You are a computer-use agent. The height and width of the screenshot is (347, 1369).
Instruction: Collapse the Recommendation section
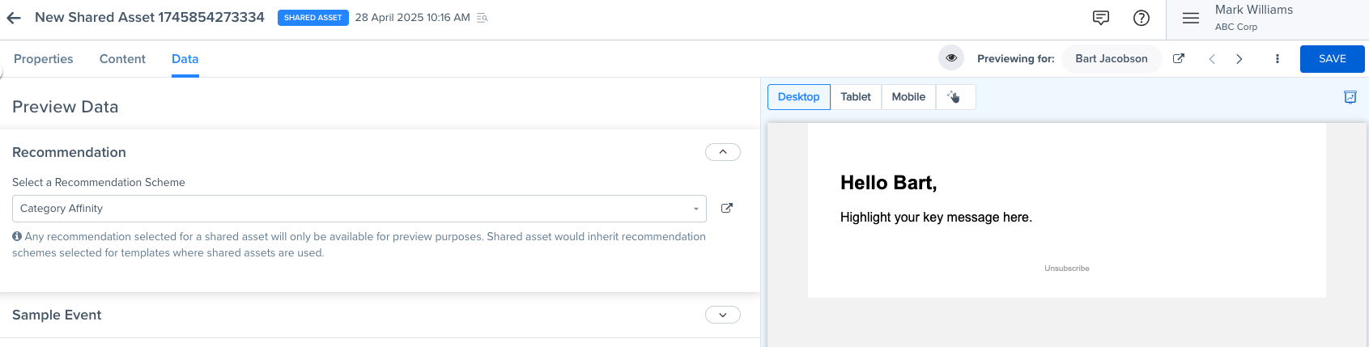pyautogui.click(x=723, y=152)
